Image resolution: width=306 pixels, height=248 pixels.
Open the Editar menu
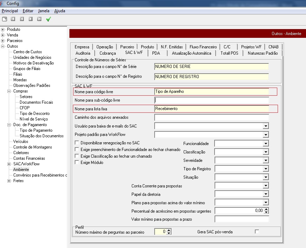pos(28,11)
